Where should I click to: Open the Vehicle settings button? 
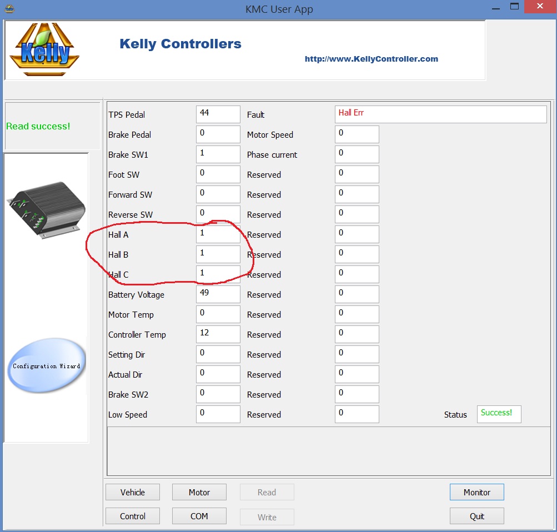click(133, 492)
